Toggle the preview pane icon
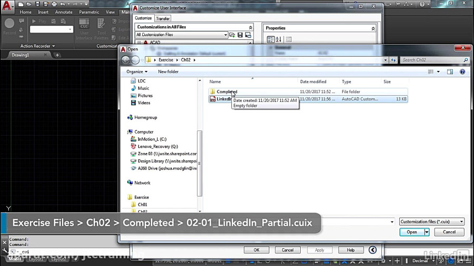The width and height of the screenshot is (474, 266). point(450,72)
